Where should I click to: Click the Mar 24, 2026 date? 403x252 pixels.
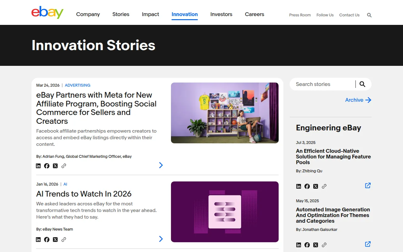click(x=48, y=85)
